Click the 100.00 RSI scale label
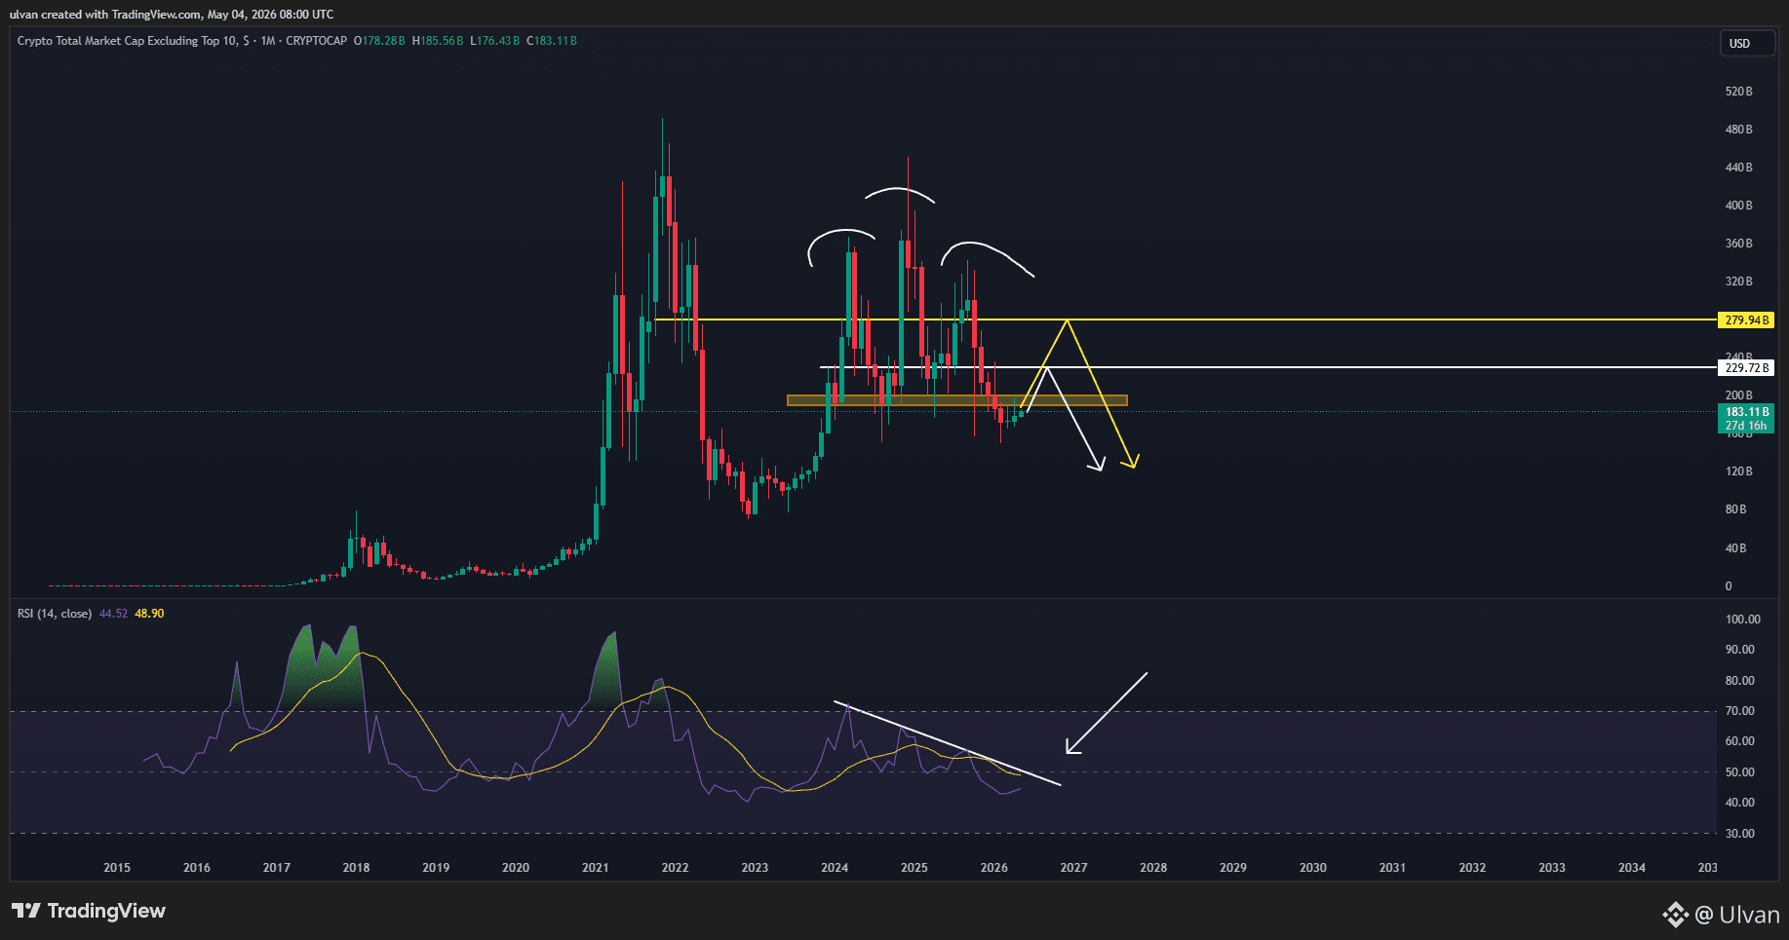1789x940 pixels. click(1743, 620)
